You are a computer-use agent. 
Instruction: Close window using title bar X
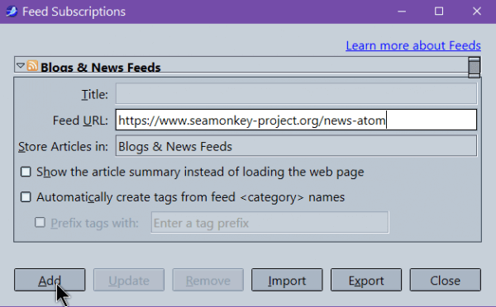click(x=477, y=12)
